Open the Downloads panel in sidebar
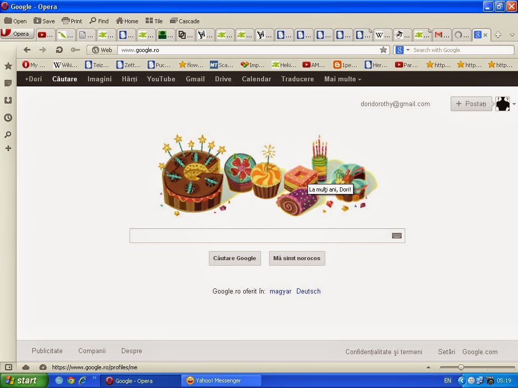Image resolution: width=518 pixels, height=388 pixels. (x=8, y=101)
